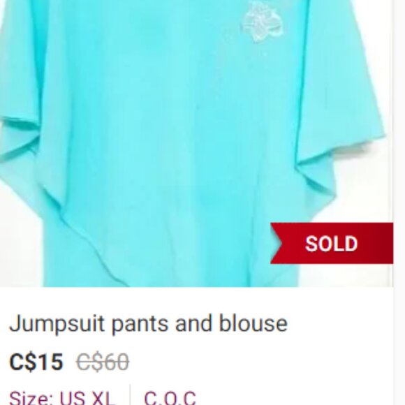Click the US XL size value
405x405 pixels.
pyautogui.click(x=87, y=398)
